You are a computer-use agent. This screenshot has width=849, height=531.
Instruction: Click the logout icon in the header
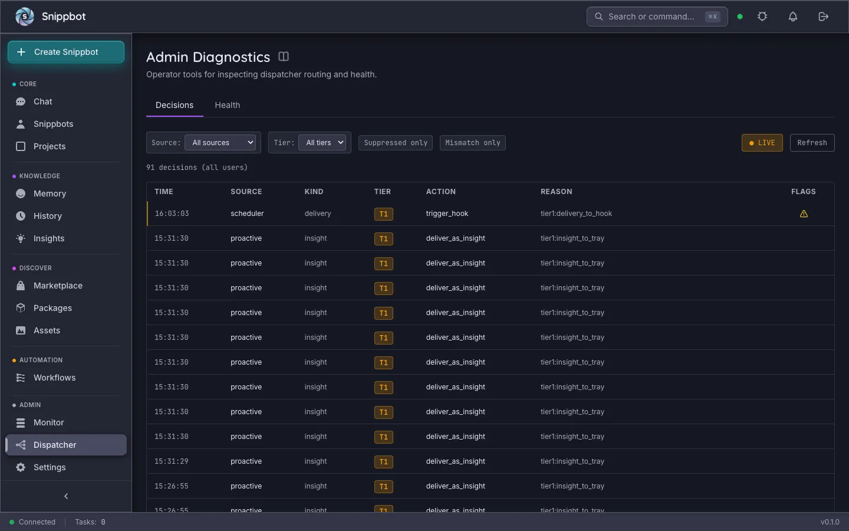tap(824, 17)
